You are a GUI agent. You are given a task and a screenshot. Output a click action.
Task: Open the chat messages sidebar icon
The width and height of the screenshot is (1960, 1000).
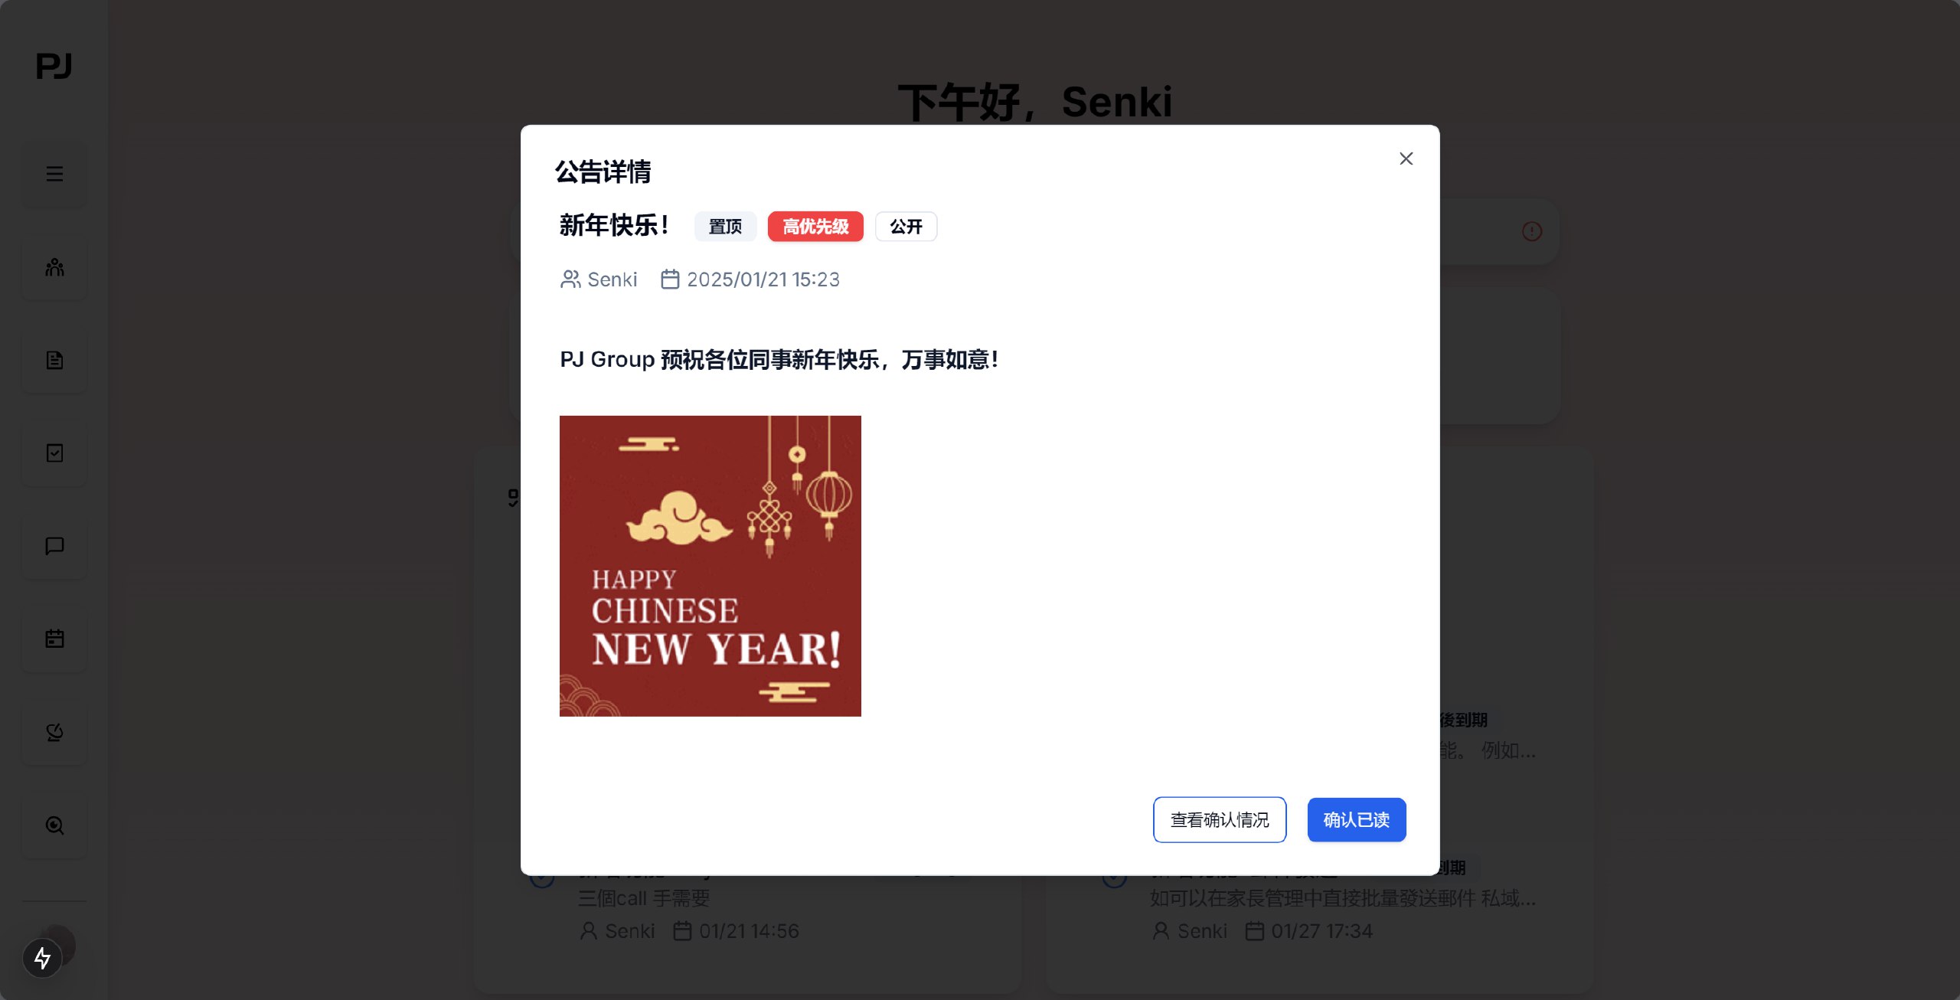pyautogui.click(x=54, y=546)
